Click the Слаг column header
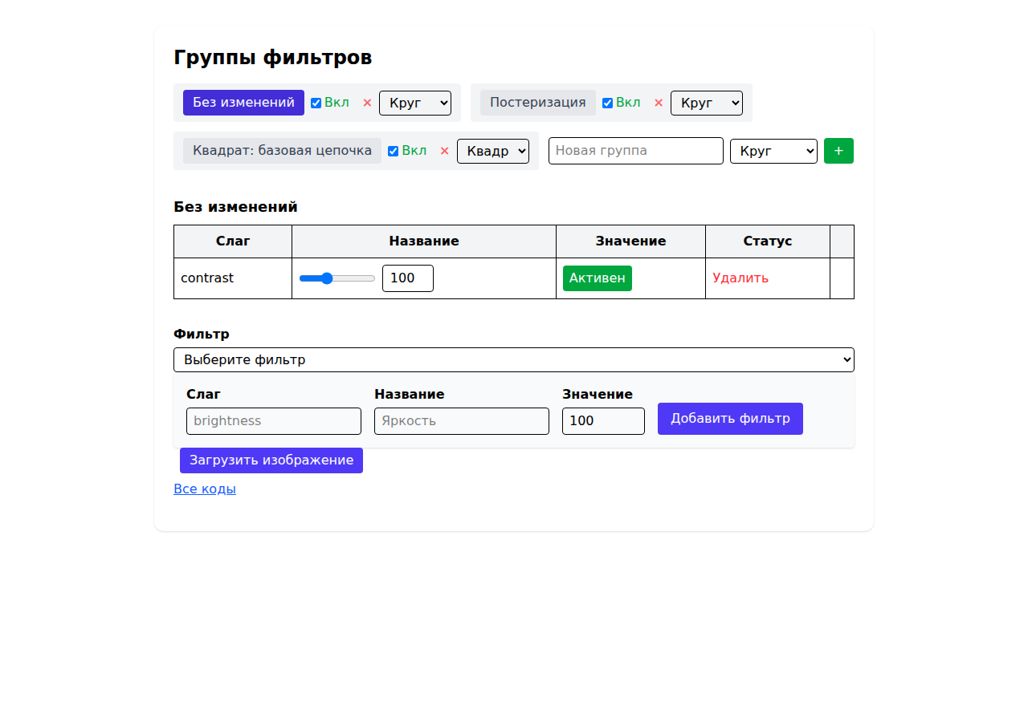The width and height of the screenshot is (1028, 722). click(x=233, y=241)
